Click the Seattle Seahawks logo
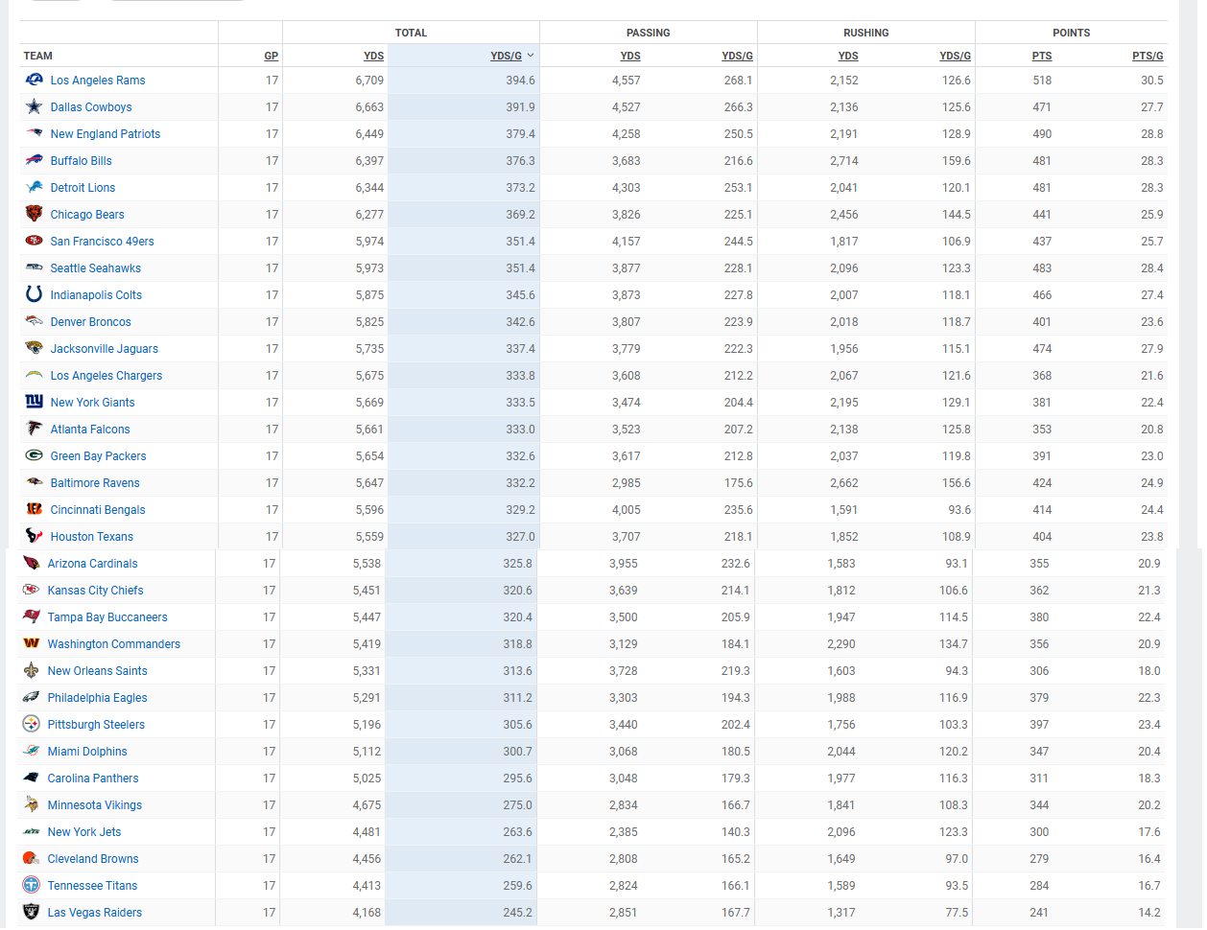Viewport: 1207px width, 930px height. point(35,267)
